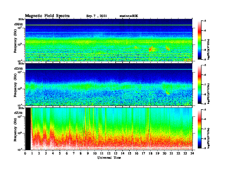Click the "station=RIK" label
This screenshot has width=229, height=176.
pyautogui.click(x=129, y=16)
